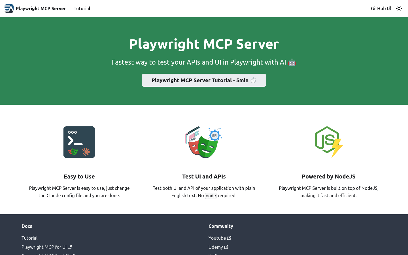Viewport: 408px width, 255px height.
Task: Open the GitHub repository link
Action: (378, 8)
